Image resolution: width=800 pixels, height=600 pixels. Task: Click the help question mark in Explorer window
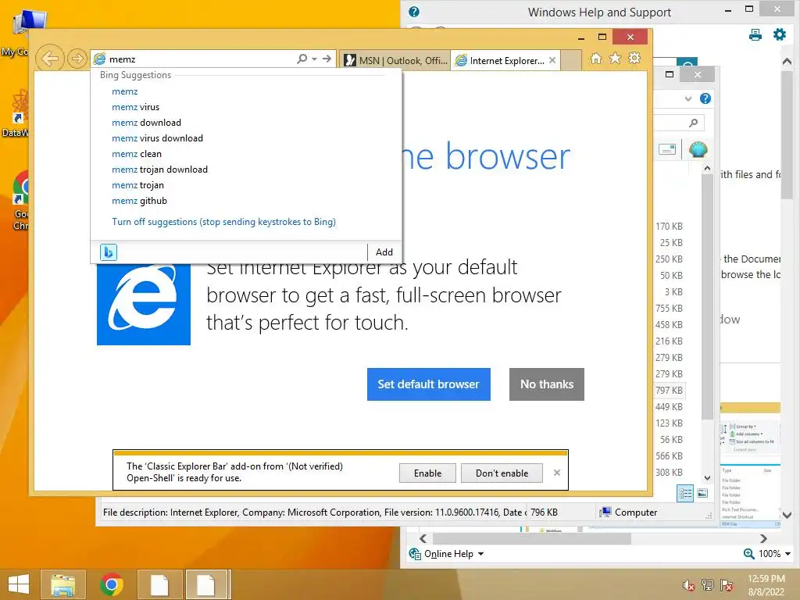click(x=705, y=98)
